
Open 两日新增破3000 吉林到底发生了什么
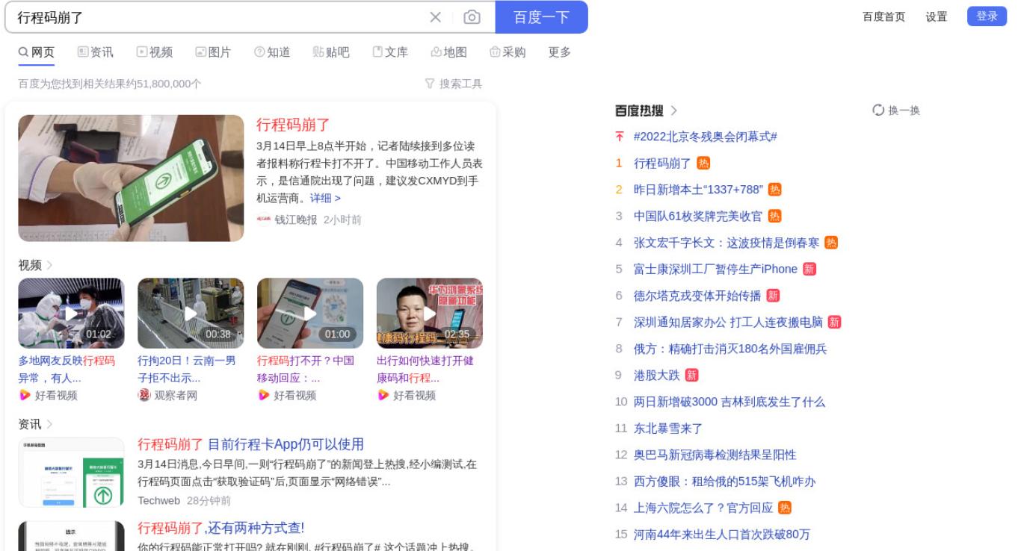729,402
